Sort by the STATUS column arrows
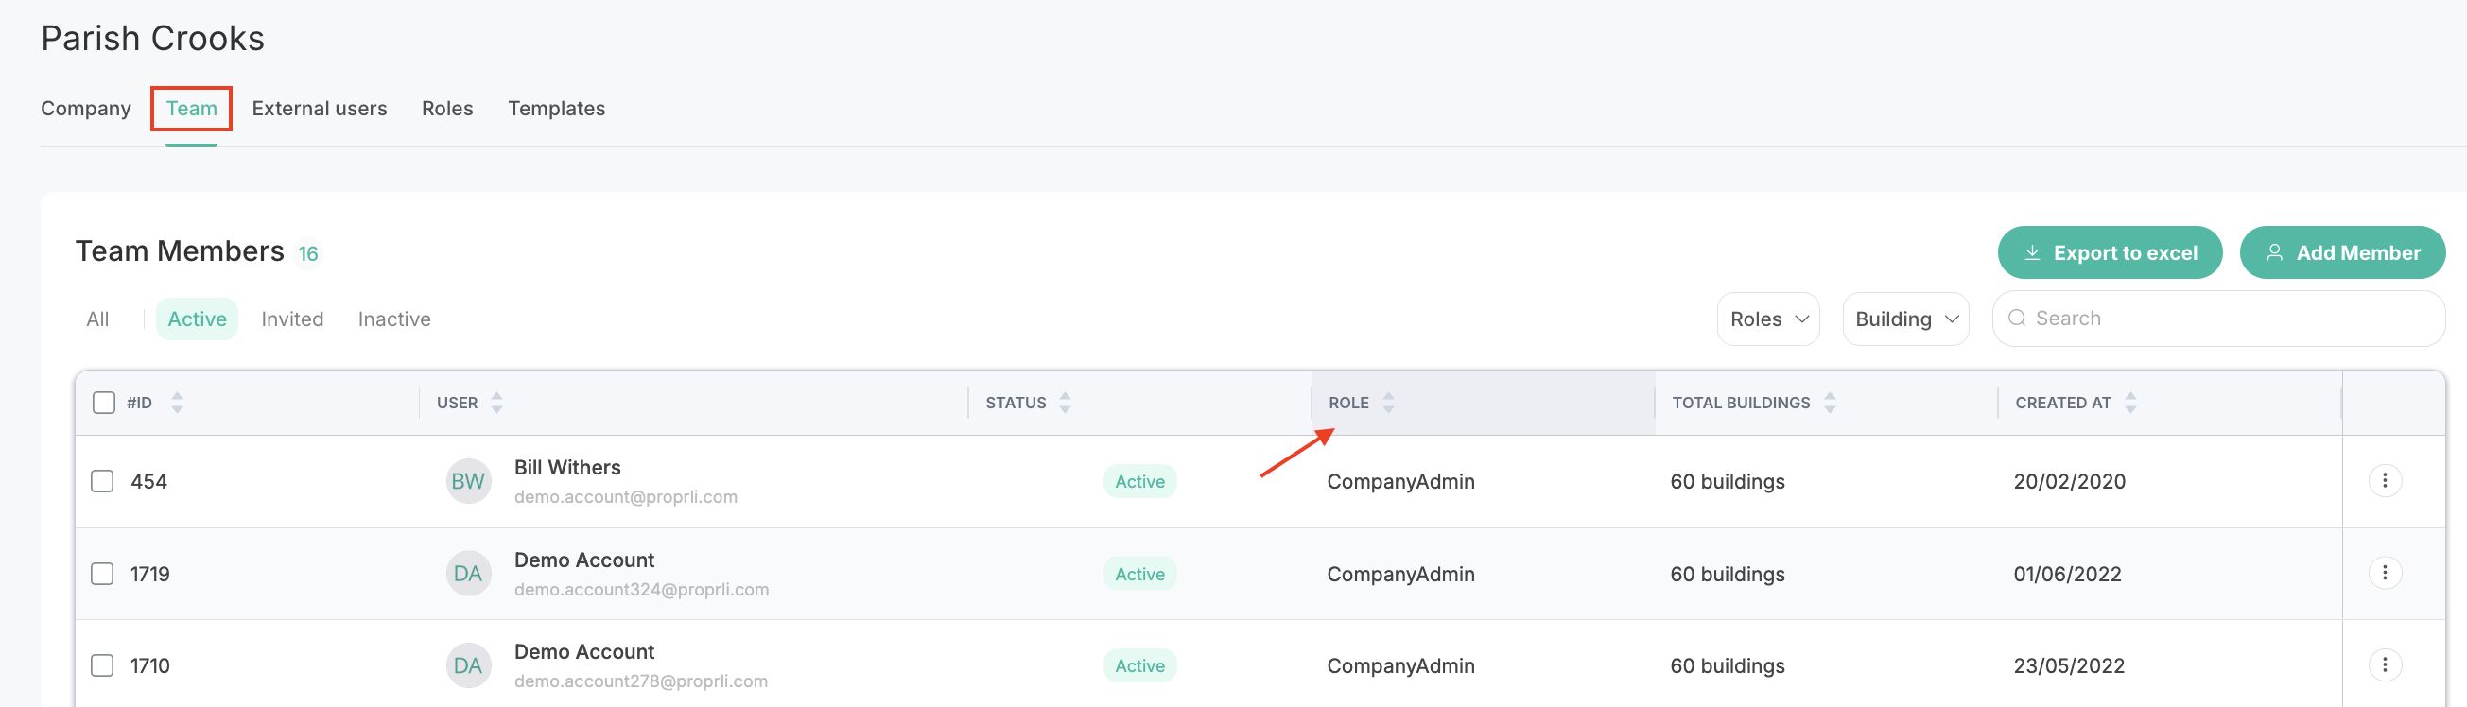 [x=1065, y=403]
